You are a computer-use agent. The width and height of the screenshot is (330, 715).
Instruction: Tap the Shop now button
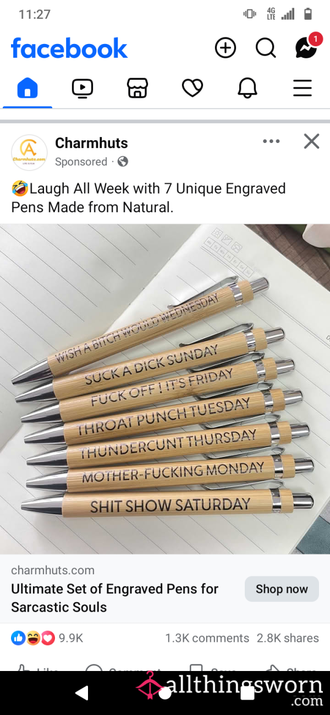282,589
